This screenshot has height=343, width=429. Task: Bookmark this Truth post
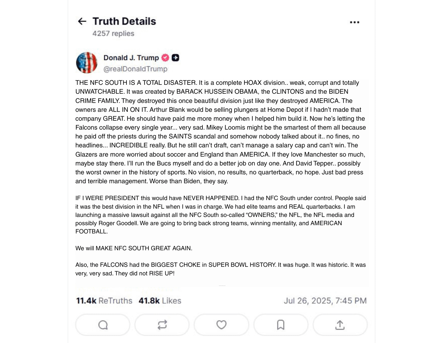pos(281,325)
